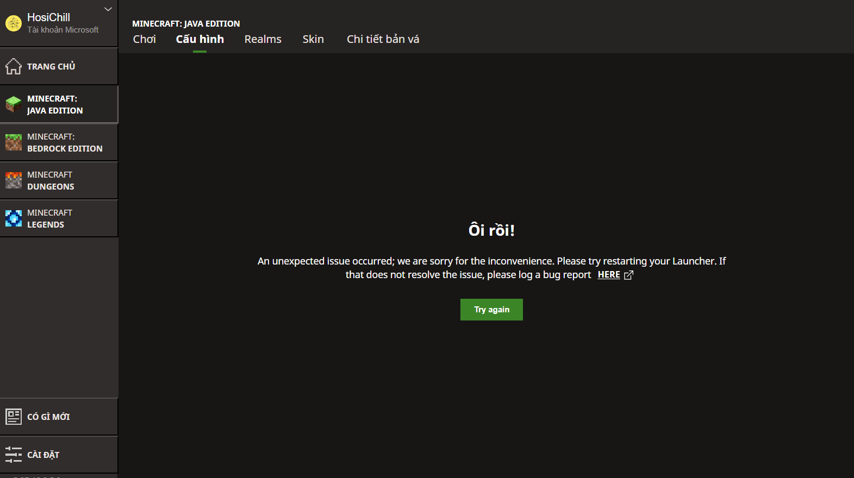Select Minecraft: Bedrock Edition in sidebar
Screen dimensions: 854x478
59,142
